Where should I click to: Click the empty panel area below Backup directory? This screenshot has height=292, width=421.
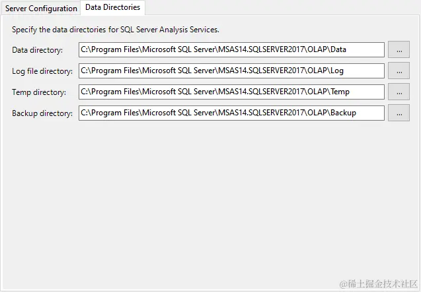(x=210, y=198)
